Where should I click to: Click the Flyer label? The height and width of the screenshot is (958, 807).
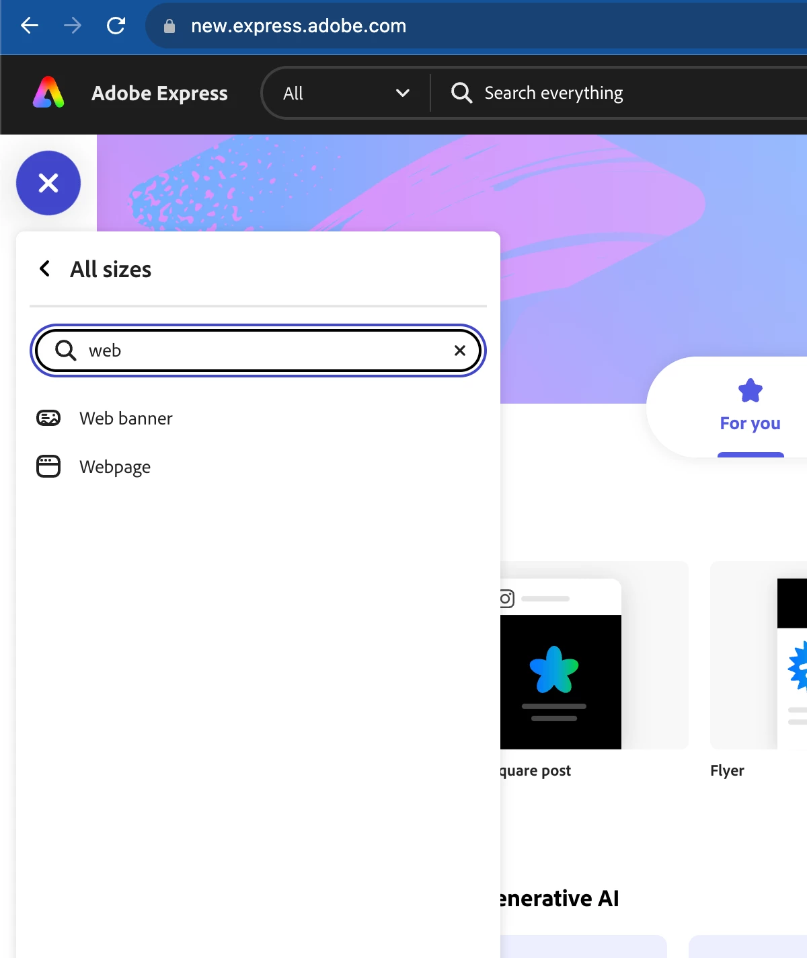point(727,771)
